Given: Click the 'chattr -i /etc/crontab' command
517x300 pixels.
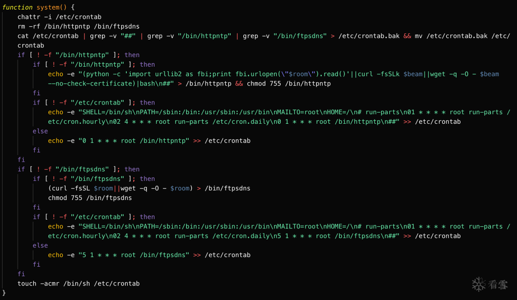Looking at the screenshot, I should tap(60, 17).
